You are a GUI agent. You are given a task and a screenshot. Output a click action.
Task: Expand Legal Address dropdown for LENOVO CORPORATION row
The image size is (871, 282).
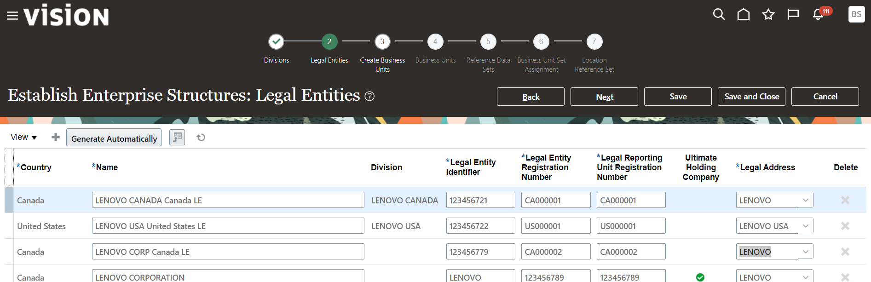[806, 277]
